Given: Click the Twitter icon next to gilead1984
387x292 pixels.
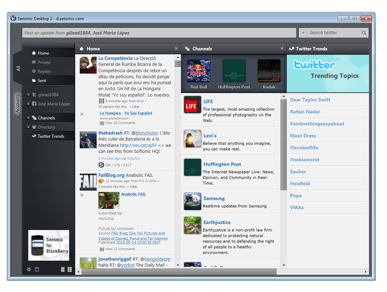Looking at the screenshot, I should (x=34, y=94).
